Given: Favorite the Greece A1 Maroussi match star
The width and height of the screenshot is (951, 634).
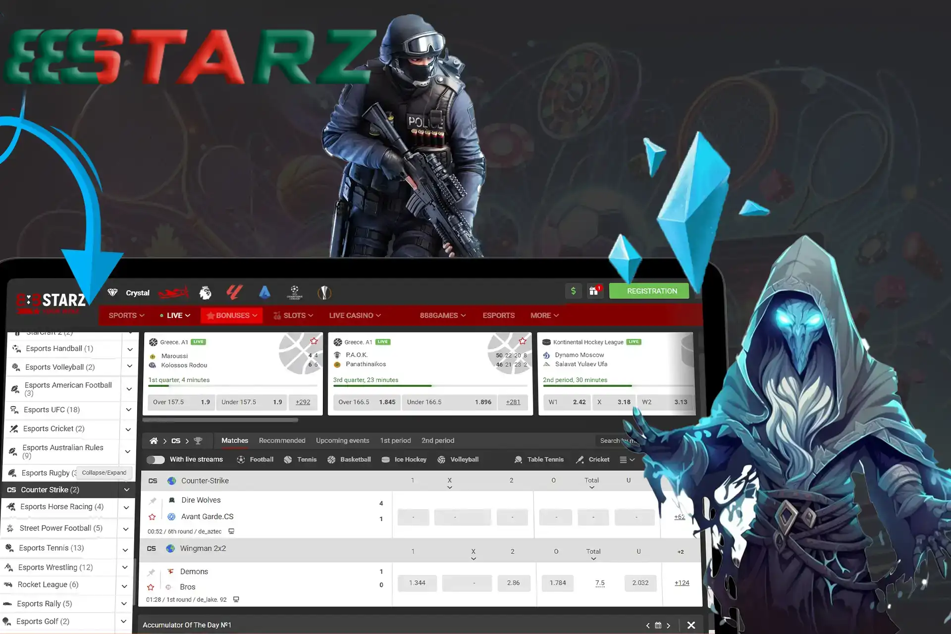Looking at the screenshot, I should coord(314,341).
